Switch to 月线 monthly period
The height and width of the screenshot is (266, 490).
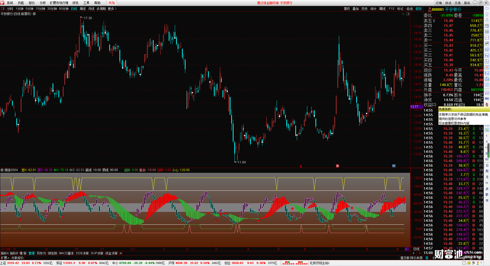point(91,9)
